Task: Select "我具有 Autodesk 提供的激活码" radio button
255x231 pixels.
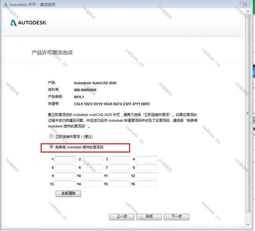Action: click(51, 147)
